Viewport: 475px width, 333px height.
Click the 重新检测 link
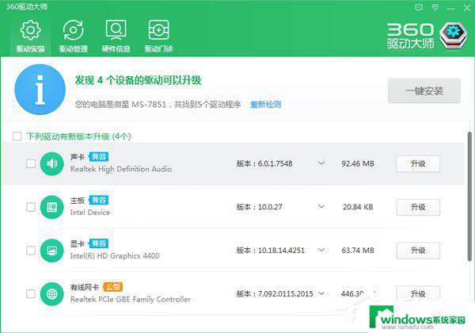(x=266, y=105)
